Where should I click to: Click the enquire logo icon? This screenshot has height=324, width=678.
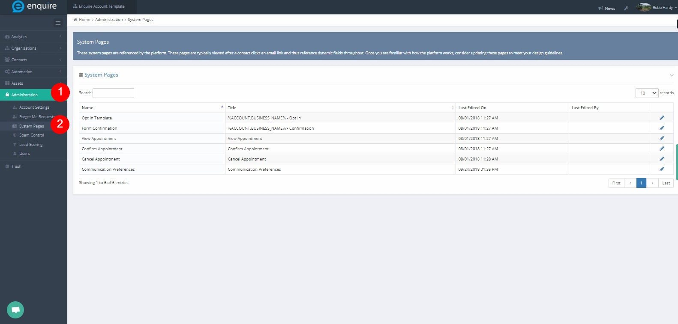[18, 6]
